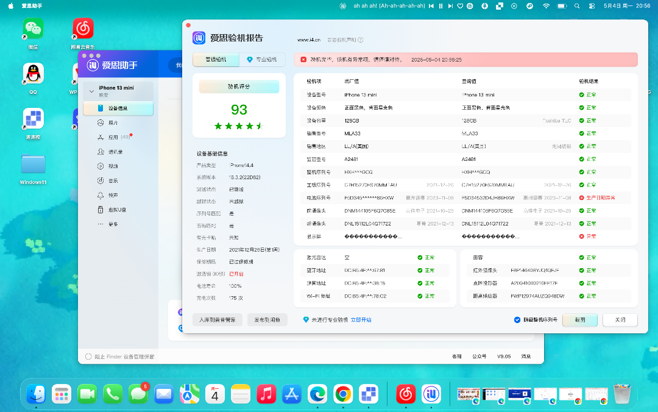
Task: Click the red error icon in alert banner
Action: 303,60
